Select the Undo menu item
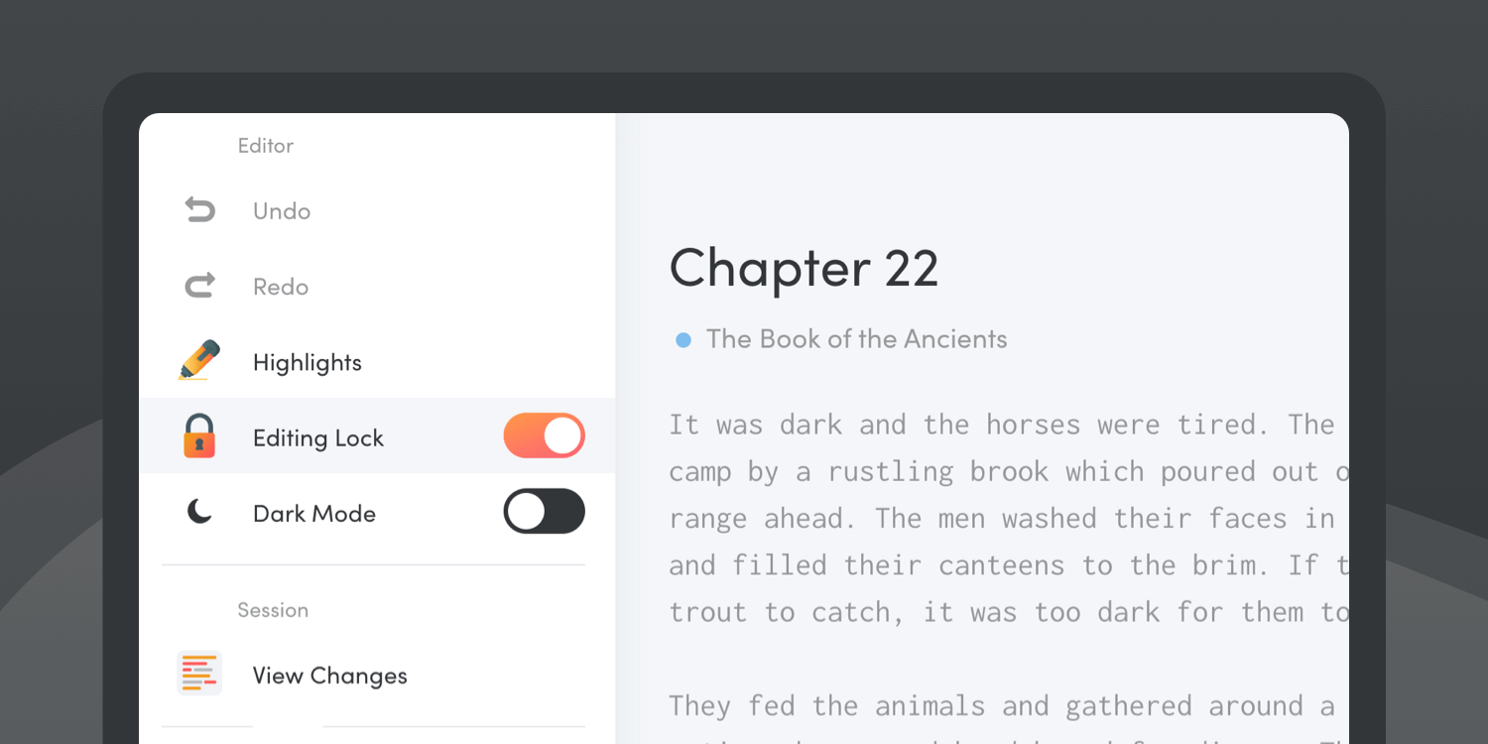This screenshot has width=1488, height=744. coord(377,210)
